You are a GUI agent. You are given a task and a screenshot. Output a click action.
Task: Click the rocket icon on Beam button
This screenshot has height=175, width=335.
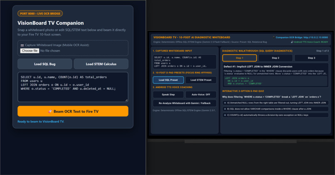[x=50, y=111]
